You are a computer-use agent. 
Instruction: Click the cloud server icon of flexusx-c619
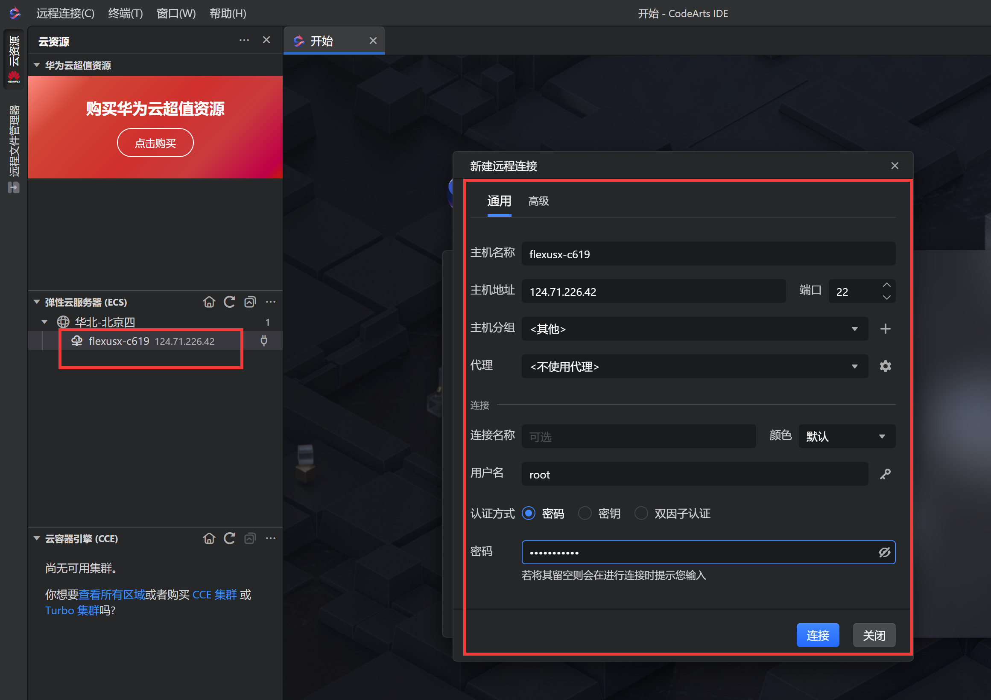point(77,341)
